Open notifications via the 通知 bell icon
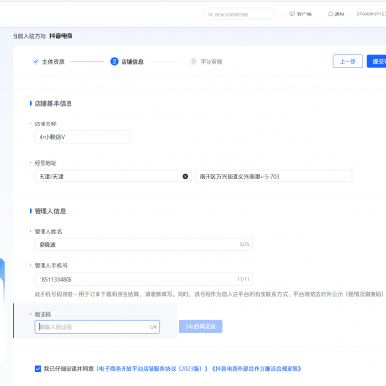This screenshot has width=386, height=386. [x=330, y=14]
